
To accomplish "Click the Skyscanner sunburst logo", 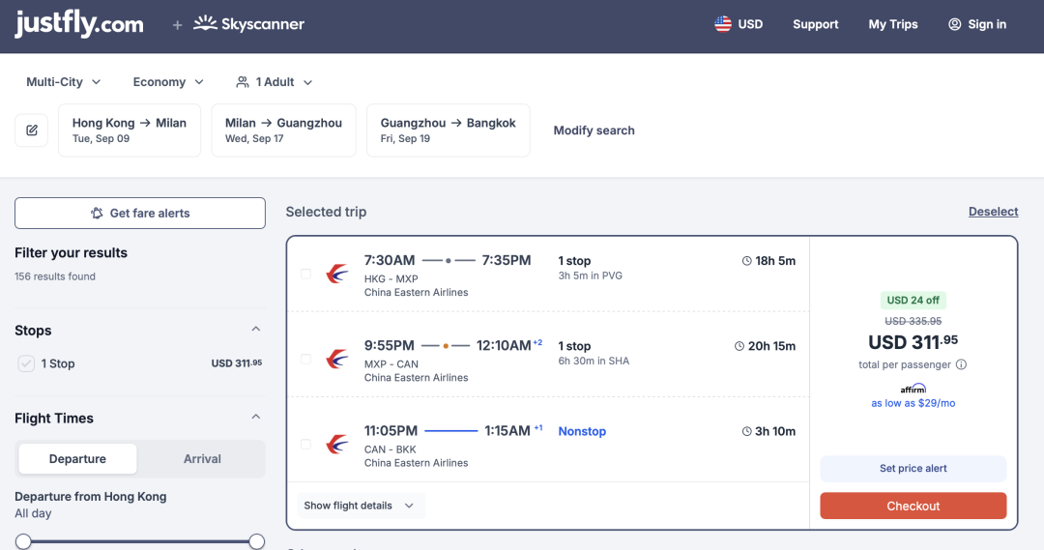I will click(205, 23).
